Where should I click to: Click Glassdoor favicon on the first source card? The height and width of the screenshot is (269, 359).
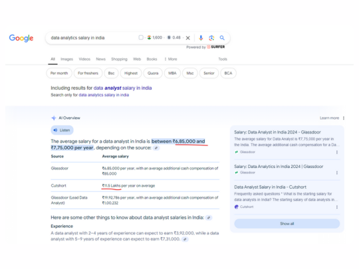click(x=237, y=152)
